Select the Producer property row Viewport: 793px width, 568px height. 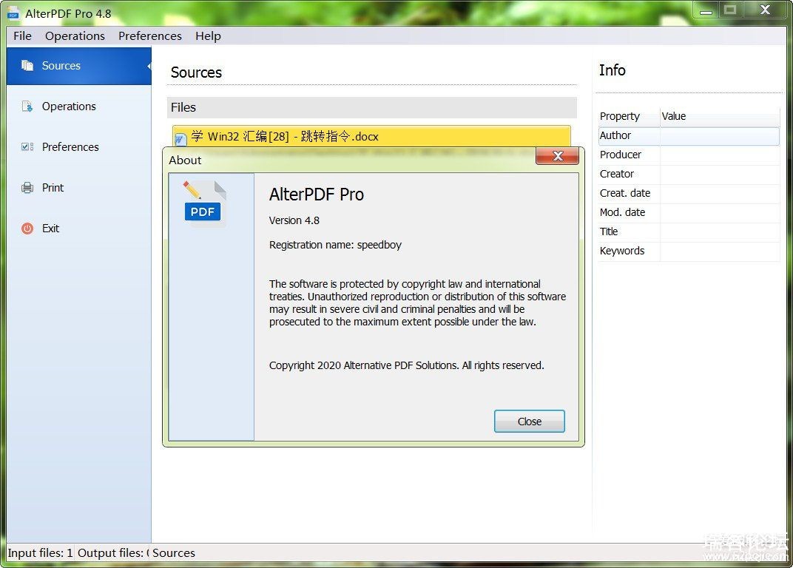688,155
